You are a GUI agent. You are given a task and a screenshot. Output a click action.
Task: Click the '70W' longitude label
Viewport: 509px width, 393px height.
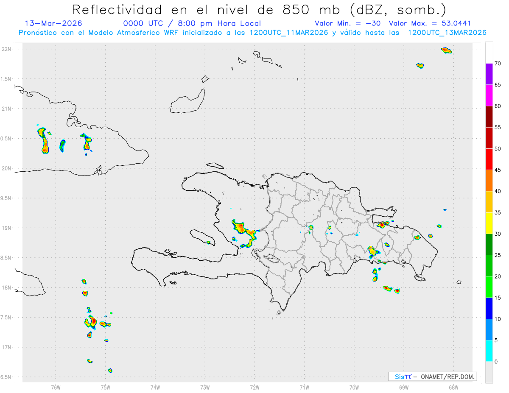coord(354,387)
